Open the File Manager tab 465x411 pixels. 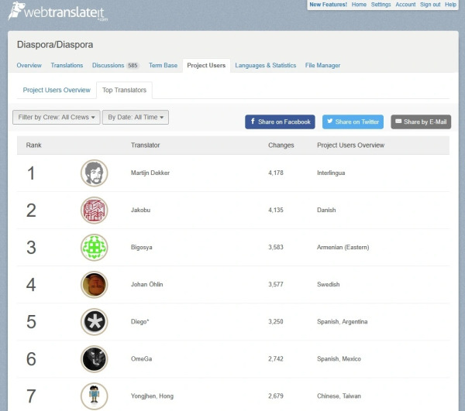322,66
